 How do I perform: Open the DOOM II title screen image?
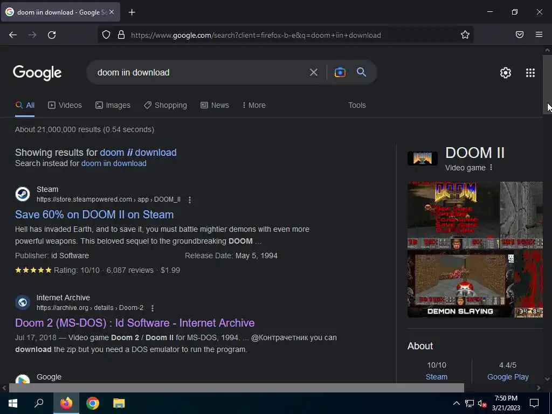(453, 215)
